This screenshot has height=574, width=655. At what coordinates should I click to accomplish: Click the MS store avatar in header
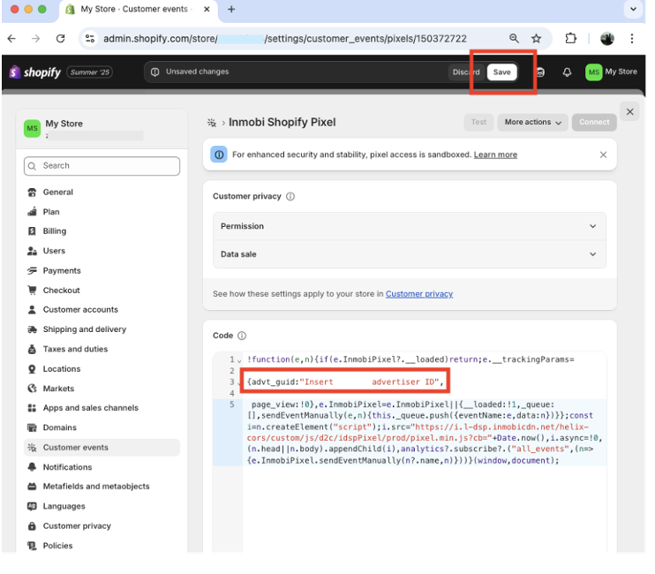click(593, 72)
